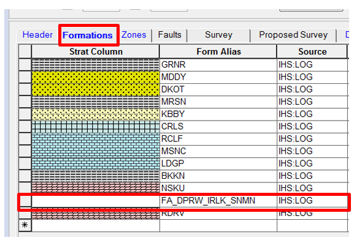Select the MSNC row header
354x243 pixels.
[x=25, y=151]
